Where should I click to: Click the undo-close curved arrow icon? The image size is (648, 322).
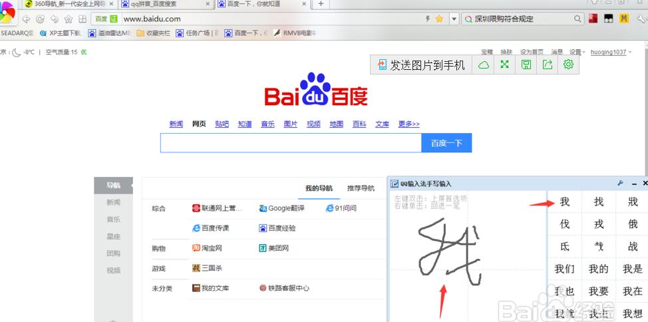54,19
